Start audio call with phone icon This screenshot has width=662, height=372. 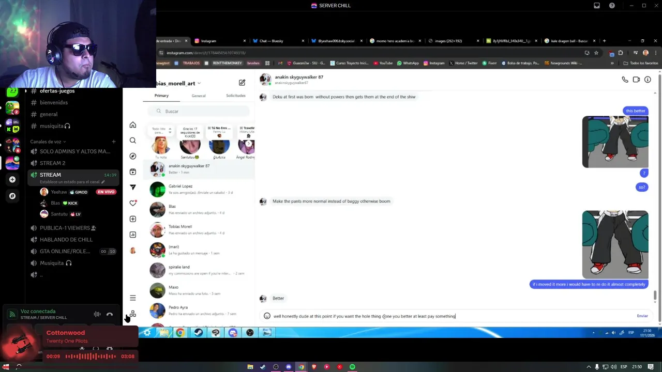click(625, 80)
